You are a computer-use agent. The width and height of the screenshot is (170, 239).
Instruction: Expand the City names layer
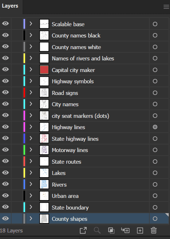[x=31, y=104]
